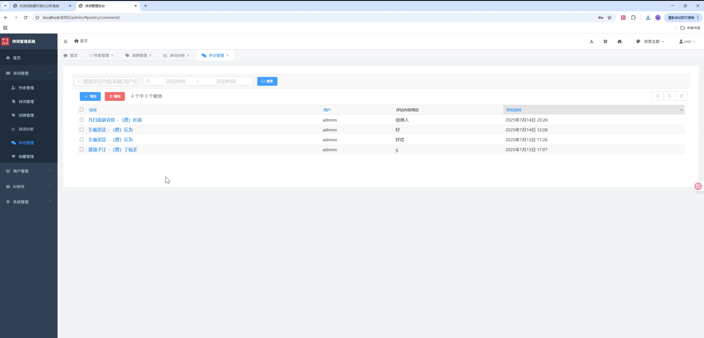
Task: Close the 作者管理 tab
Action: pyautogui.click(x=112, y=56)
